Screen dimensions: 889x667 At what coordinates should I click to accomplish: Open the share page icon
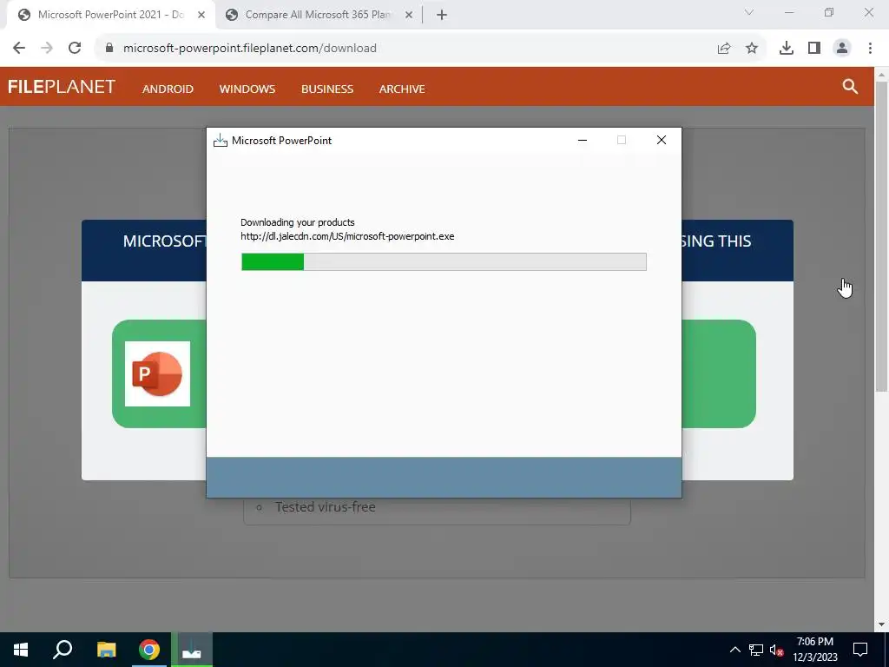[724, 49]
